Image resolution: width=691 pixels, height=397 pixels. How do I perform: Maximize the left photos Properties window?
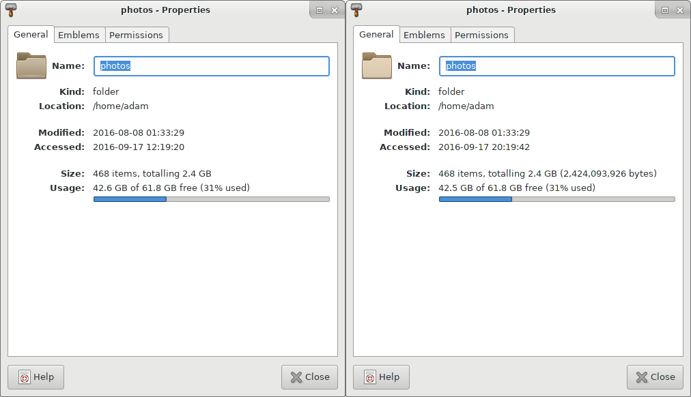[320, 10]
